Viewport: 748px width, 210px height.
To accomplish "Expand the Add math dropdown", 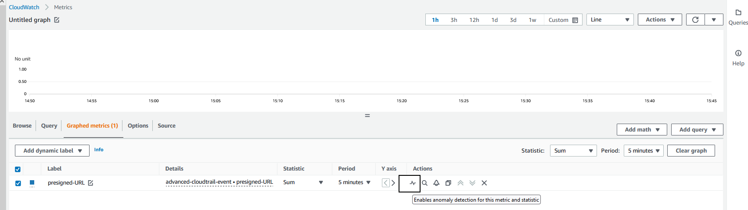I will pos(642,129).
